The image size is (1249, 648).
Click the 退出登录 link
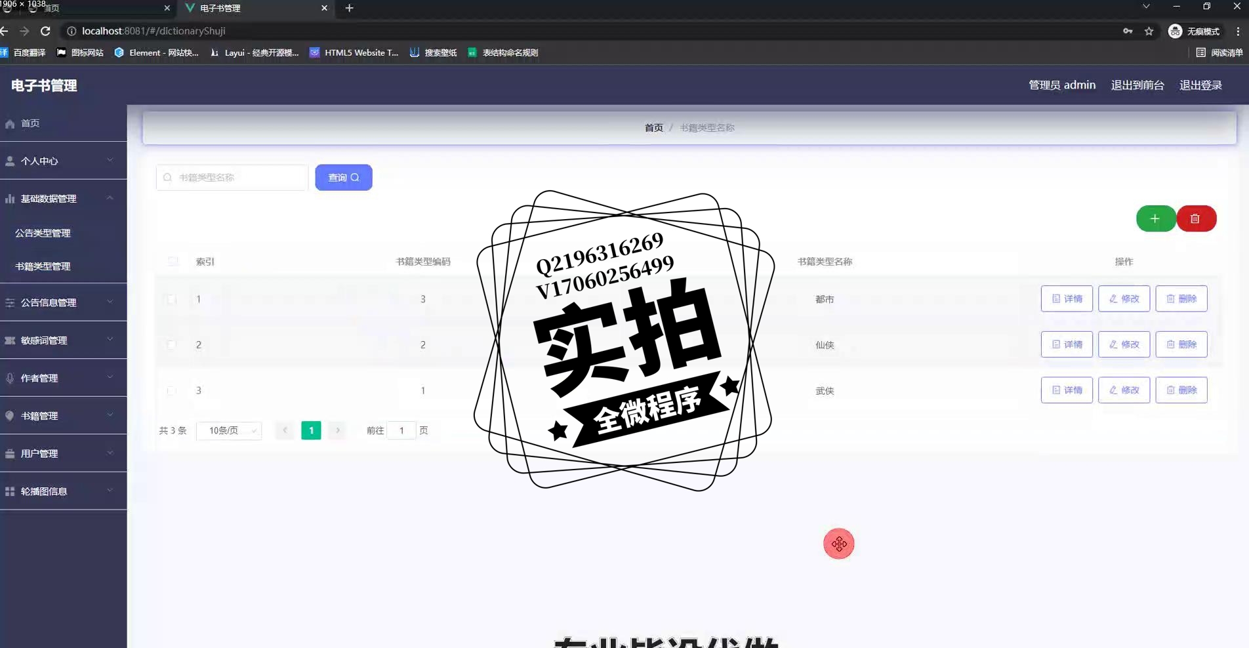coord(1200,85)
